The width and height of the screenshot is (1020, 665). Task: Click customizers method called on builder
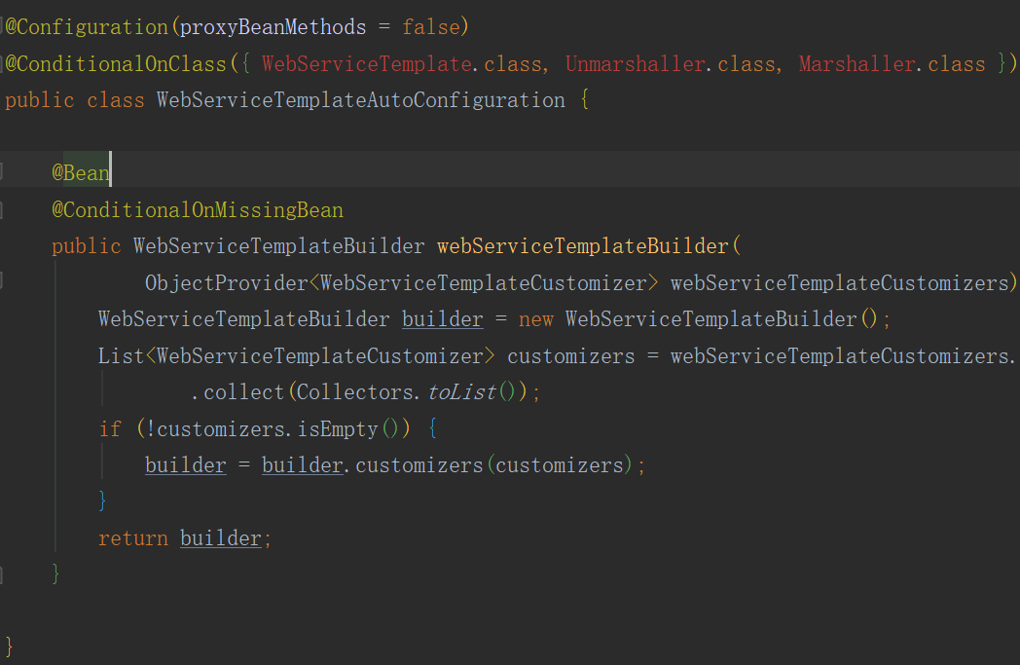click(x=419, y=465)
